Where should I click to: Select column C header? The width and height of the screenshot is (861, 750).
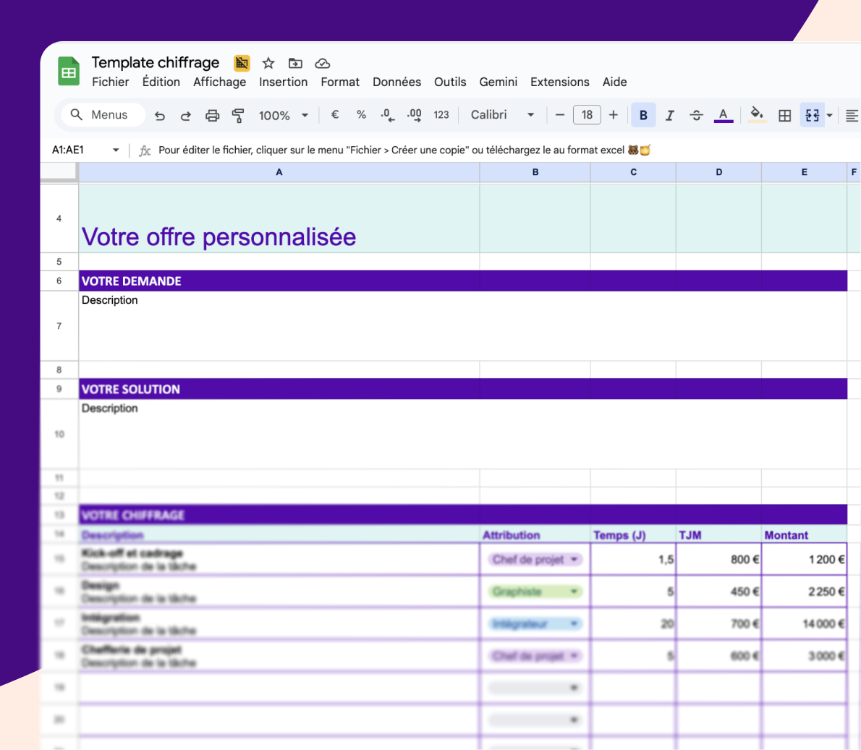pyautogui.click(x=633, y=172)
